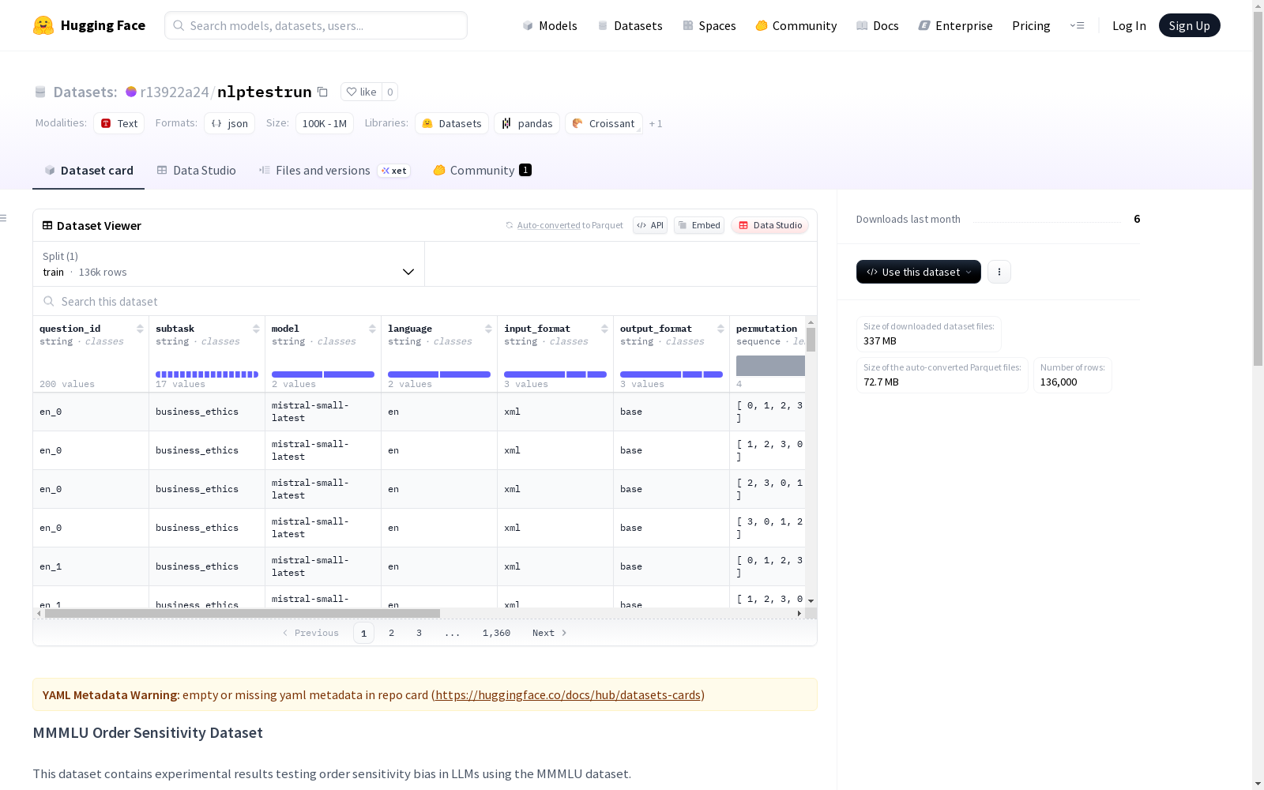Sort by the subtask column arrows

(x=256, y=329)
